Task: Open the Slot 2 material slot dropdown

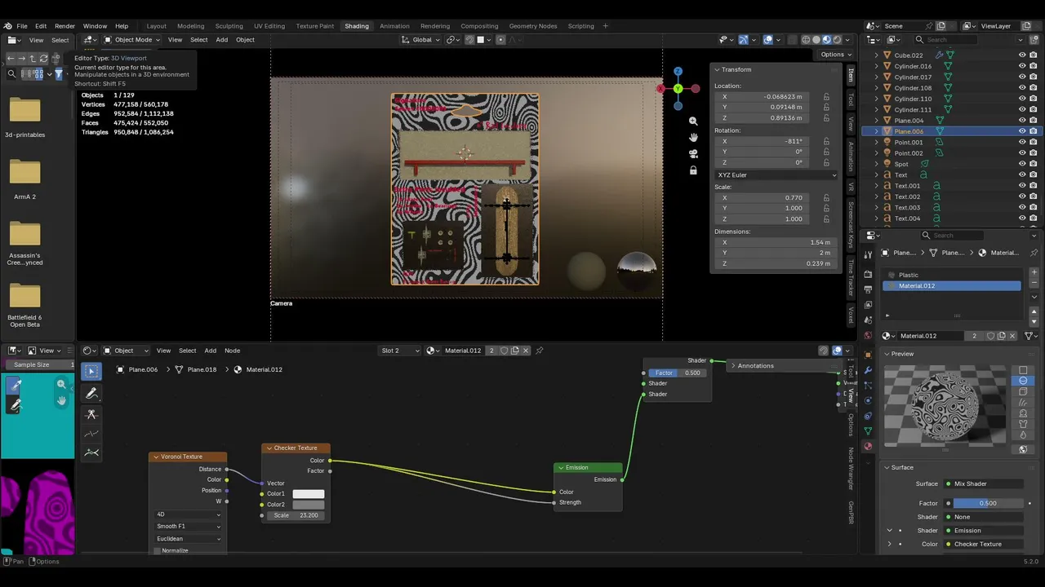Action: tap(399, 351)
